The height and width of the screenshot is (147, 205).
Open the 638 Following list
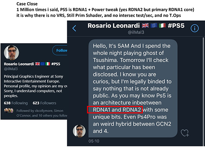coord(16,103)
